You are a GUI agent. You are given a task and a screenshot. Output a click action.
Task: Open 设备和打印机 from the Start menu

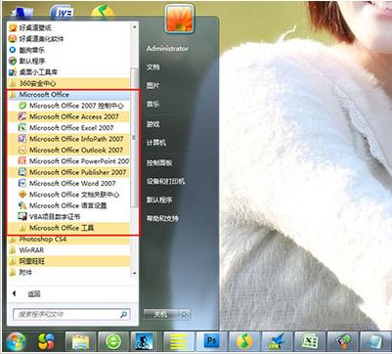point(165,181)
